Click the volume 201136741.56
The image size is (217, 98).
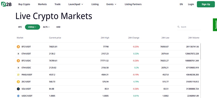tap(192, 47)
